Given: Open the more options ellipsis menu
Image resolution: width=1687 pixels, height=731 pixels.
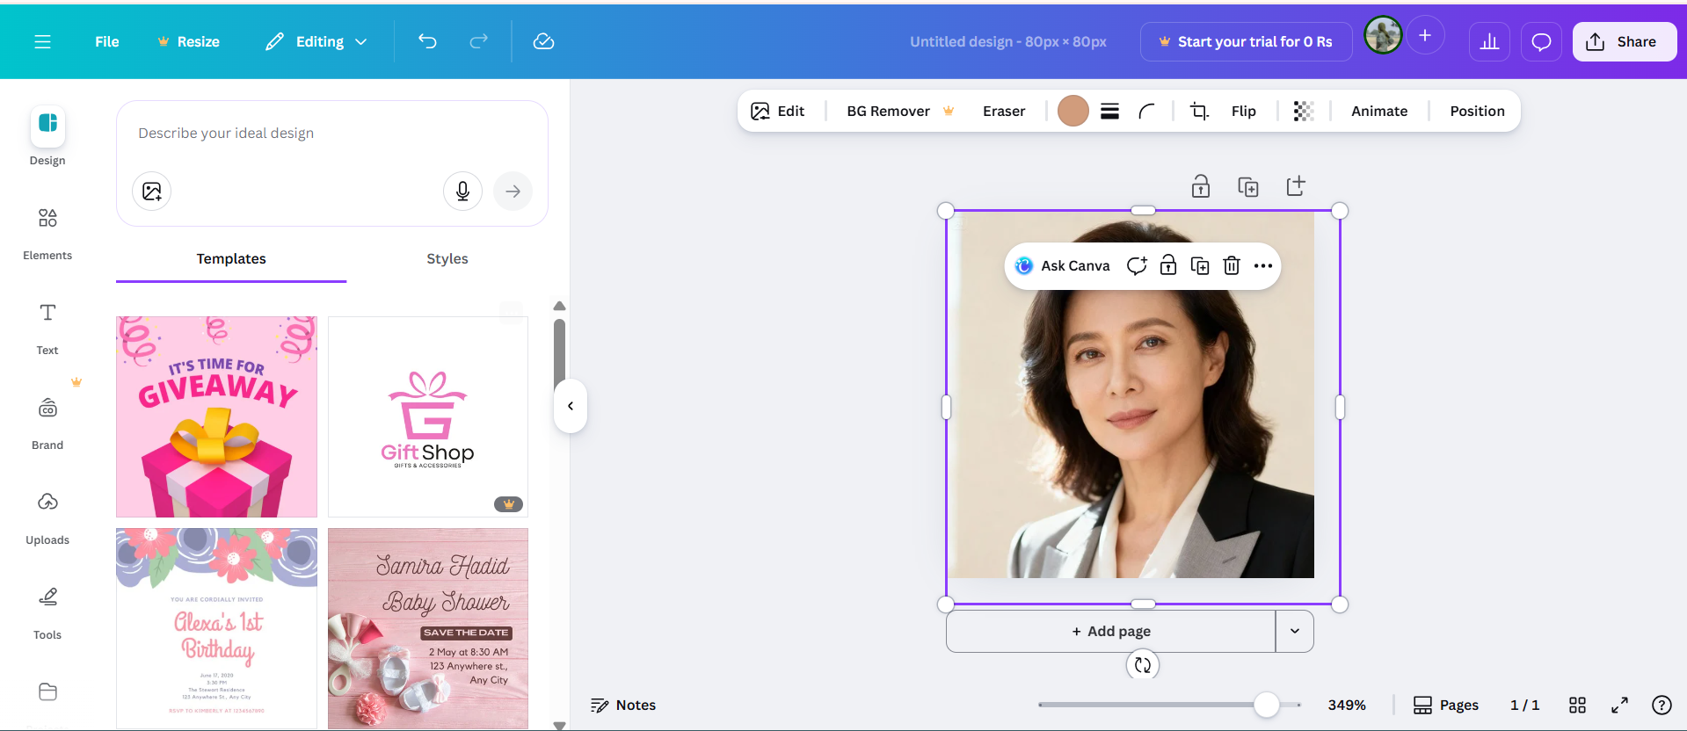Looking at the screenshot, I should pyautogui.click(x=1263, y=266).
